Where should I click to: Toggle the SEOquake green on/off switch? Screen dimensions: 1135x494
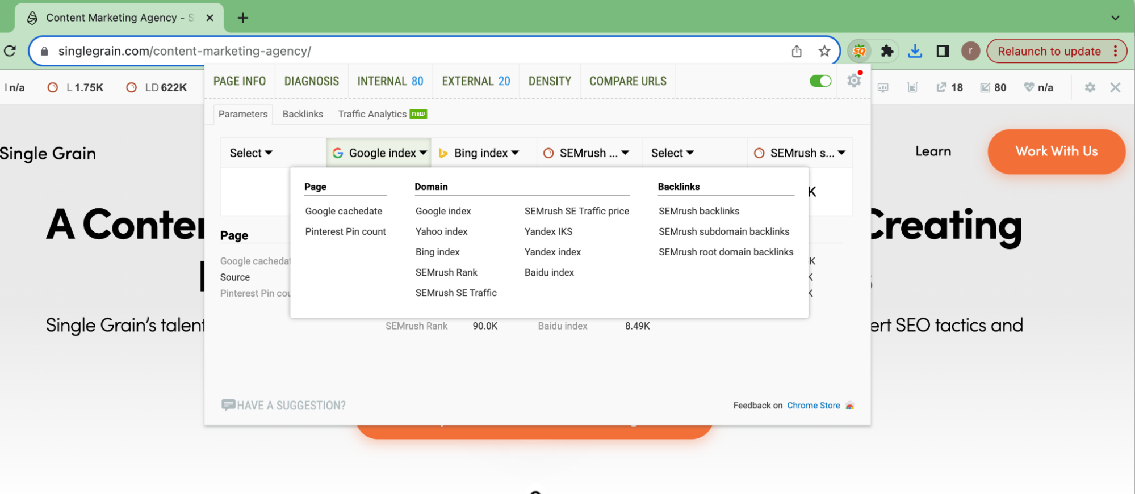(820, 81)
